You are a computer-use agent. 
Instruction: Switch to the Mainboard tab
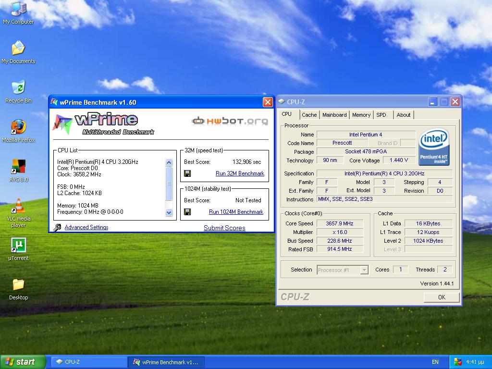point(334,115)
